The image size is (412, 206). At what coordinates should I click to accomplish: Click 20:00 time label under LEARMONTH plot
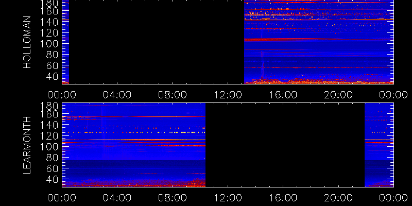tap(338, 198)
